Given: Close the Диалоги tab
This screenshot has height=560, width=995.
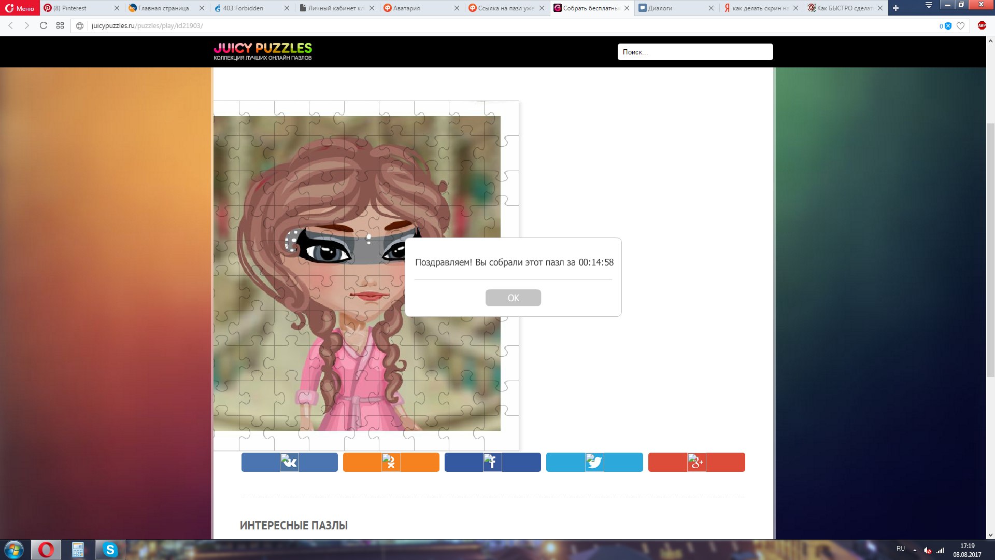Looking at the screenshot, I should coord(711,8).
